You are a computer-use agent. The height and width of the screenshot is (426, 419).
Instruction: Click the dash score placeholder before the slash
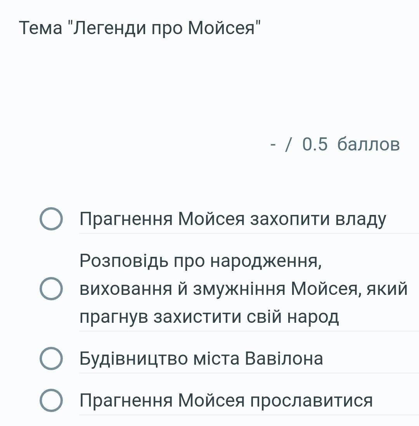(273, 145)
